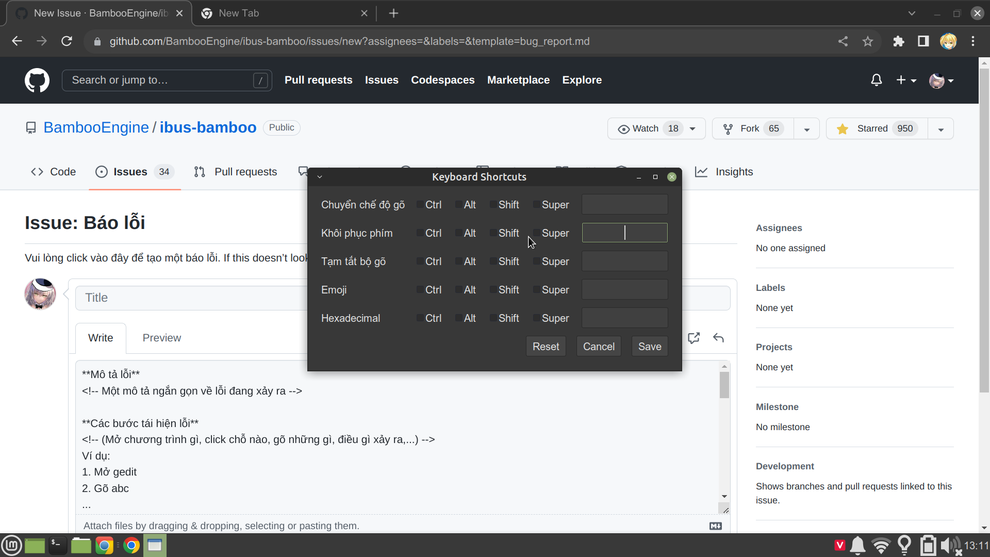
Task: Check Shift for Khôi phục phím
Action: point(493,233)
